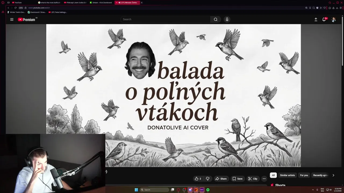Screen dimensions: 344x193
Task: Create a Clip from the video
Action: pyautogui.click(x=253, y=179)
